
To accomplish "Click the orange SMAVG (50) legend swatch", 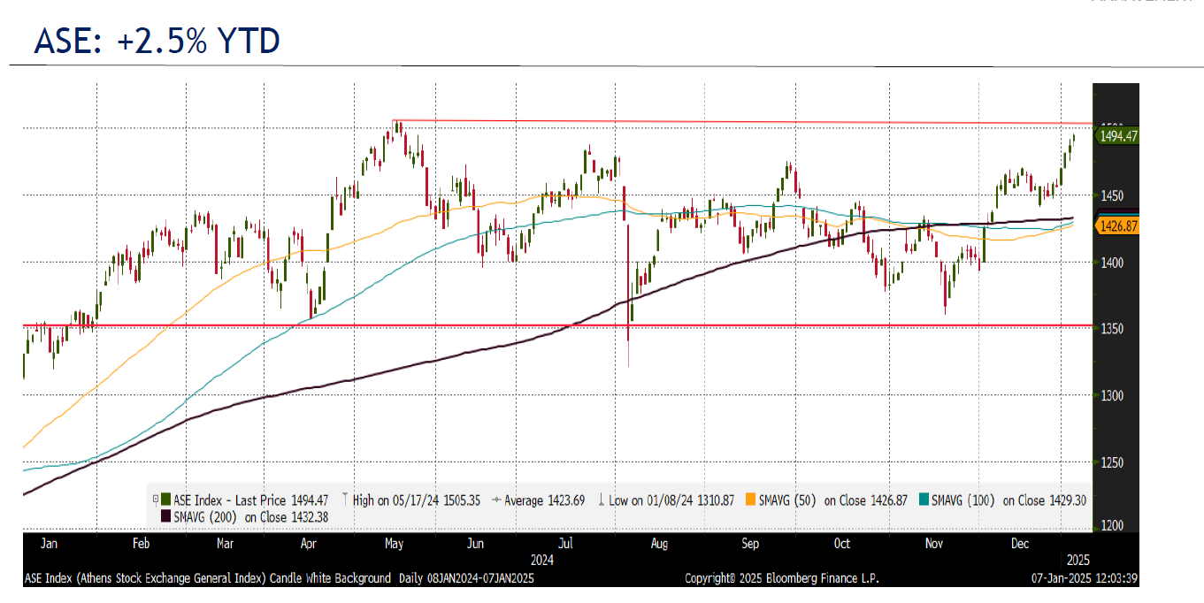I will coord(752,500).
